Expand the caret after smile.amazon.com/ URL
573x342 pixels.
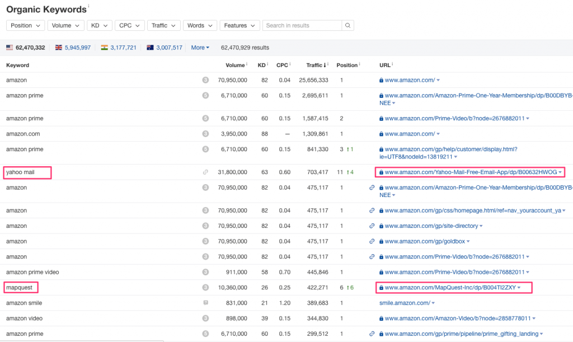(x=434, y=303)
